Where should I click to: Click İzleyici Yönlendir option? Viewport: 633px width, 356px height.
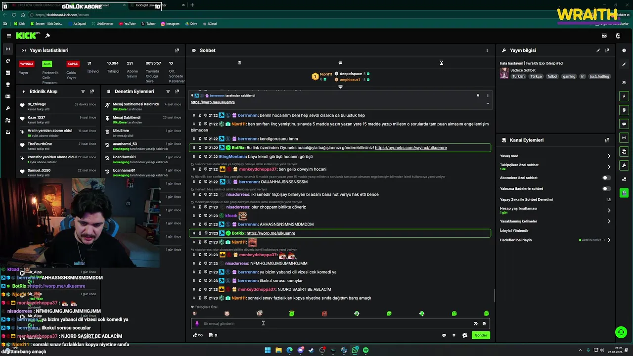tap(514, 230)
